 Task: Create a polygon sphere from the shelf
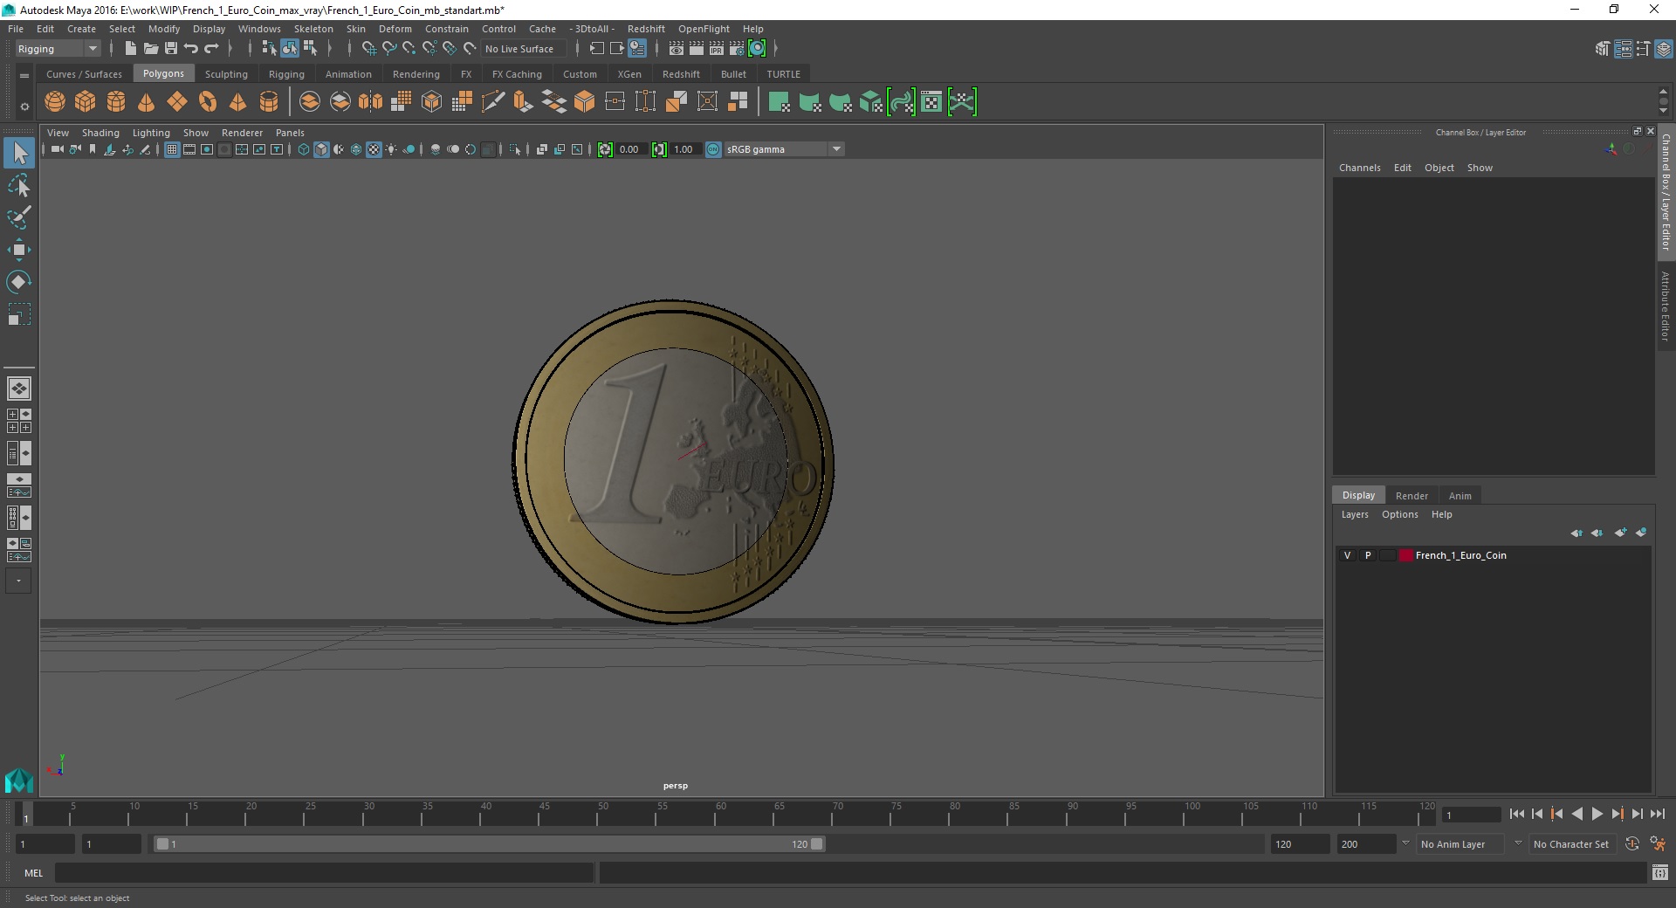(55, 102)
